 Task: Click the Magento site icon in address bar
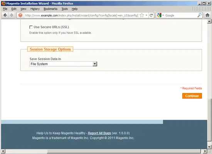coord(20,15)
